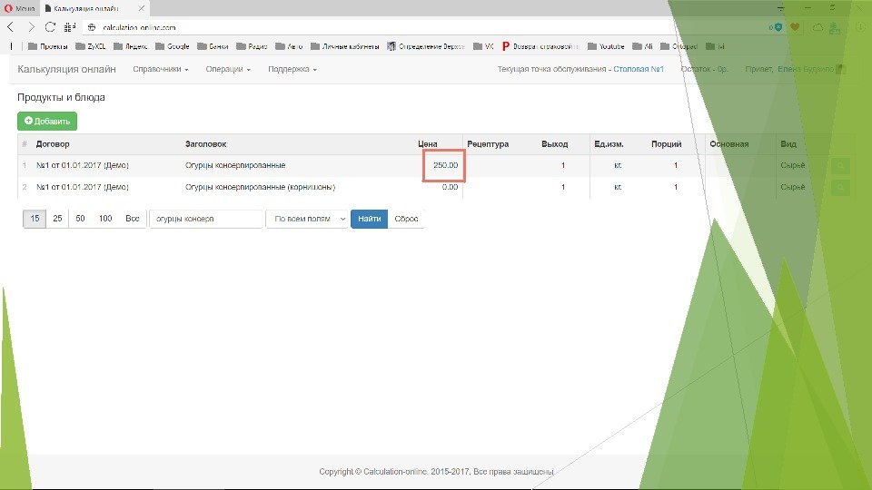This screenshot has height=490, width=872.
Task: Close the Калькуляция онлайн tab
Action: pyautogui.click(x=142, y=8)
